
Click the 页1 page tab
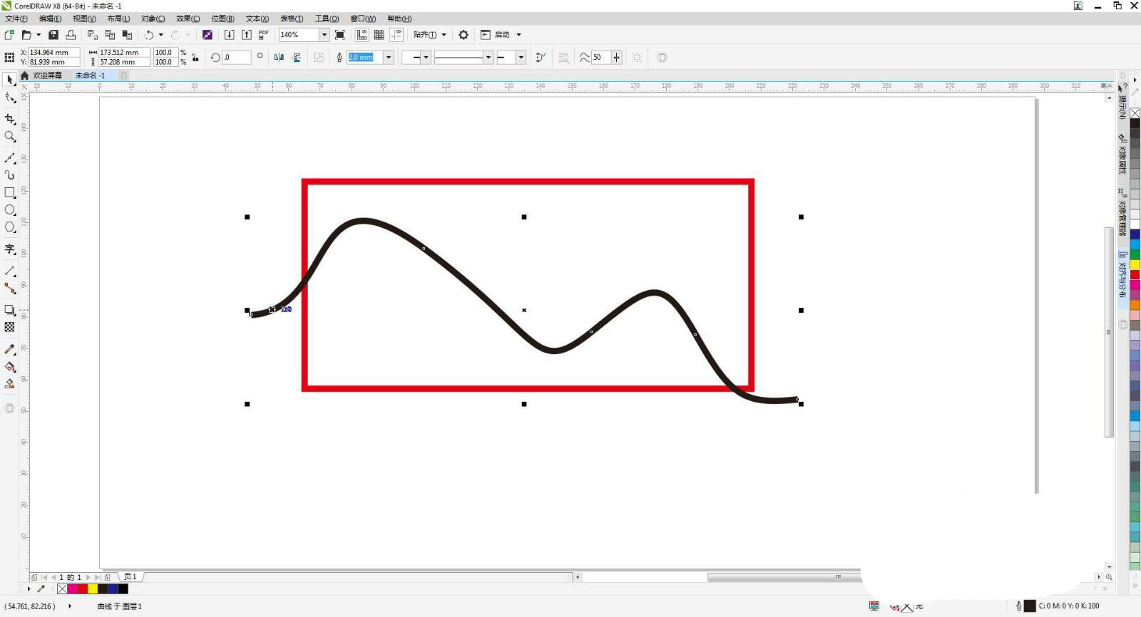(x=131, y=577)
